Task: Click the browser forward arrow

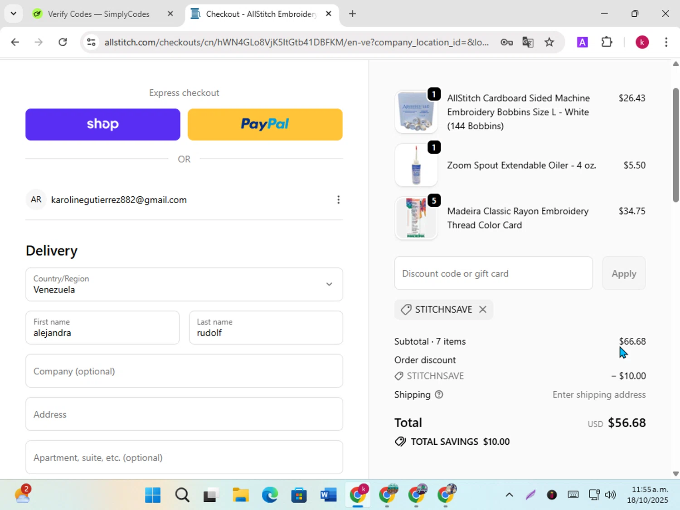Action: point(39,42)
